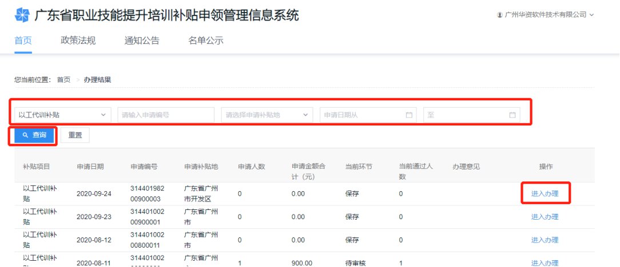Open the 请选择申请补贴地 dropdown

pyautogui.click(x=267, y=115)
